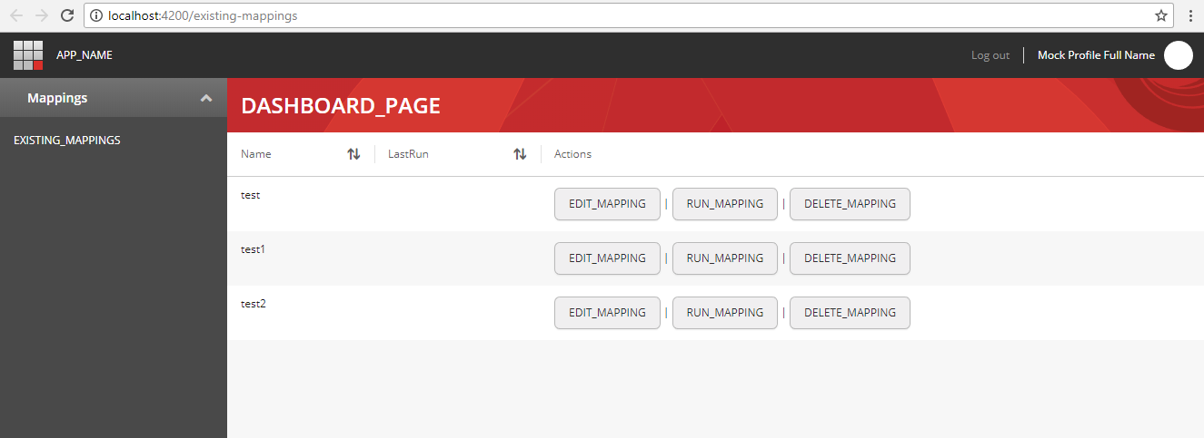The width and height of the screenshot is (1204, 438).
Task: Click DELETE_MAPPING for test row
Action: 850,204
